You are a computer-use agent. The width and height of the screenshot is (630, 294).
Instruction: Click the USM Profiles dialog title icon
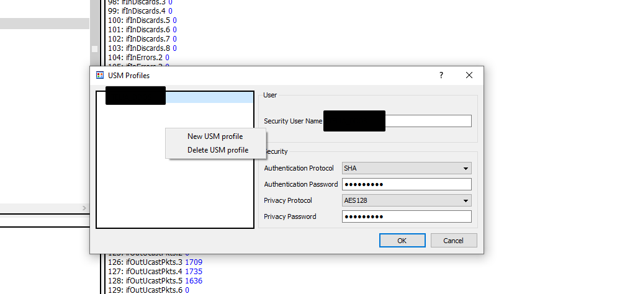tap(99, 76)
